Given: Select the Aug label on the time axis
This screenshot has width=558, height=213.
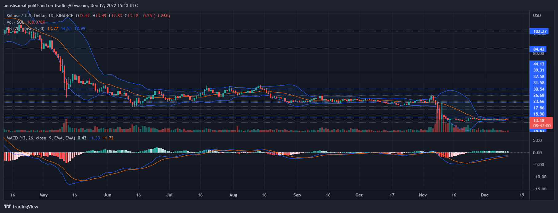Looking at the screenshot, I should (233, 195).
